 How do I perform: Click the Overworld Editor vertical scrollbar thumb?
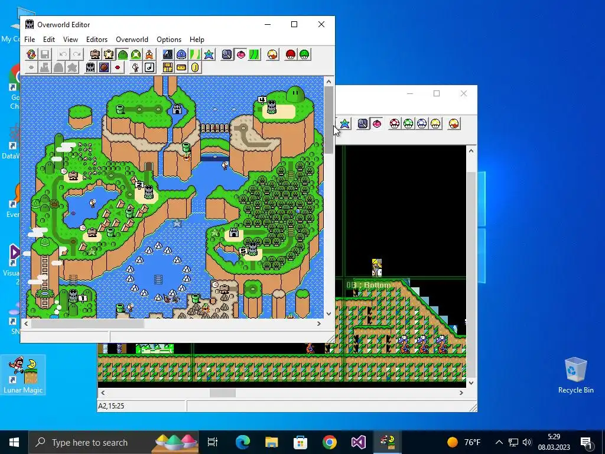pos(328,119)
